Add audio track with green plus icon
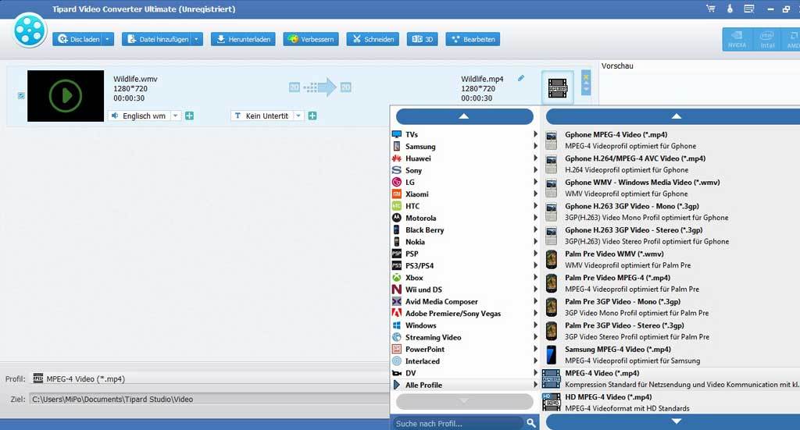The image size is (800, 430). pos(189,115)
